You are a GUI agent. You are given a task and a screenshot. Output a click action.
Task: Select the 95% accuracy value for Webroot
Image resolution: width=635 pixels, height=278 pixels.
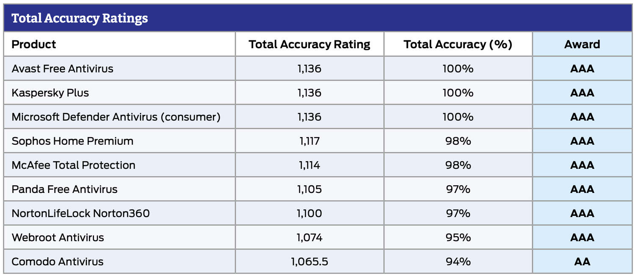coord(458,237)
